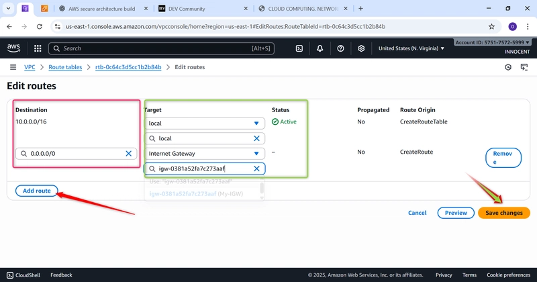
Task: Clear the 0.0.0.0/0 destination field
Action: pyautogui.click(x=128, y=154)
